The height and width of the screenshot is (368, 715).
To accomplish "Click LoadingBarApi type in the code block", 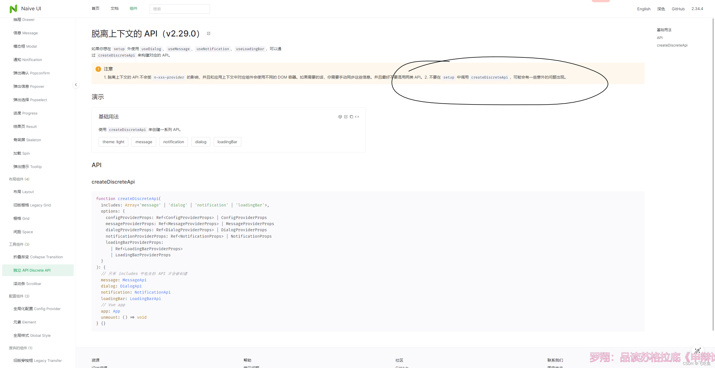I will [145, 299].
